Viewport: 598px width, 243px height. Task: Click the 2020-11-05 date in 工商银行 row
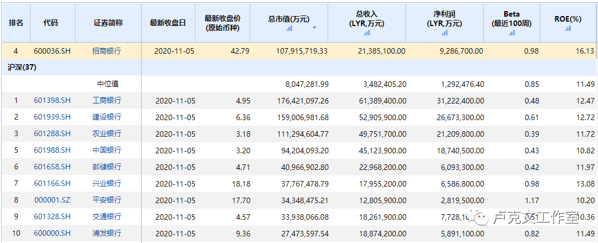(x=175, y=100)
